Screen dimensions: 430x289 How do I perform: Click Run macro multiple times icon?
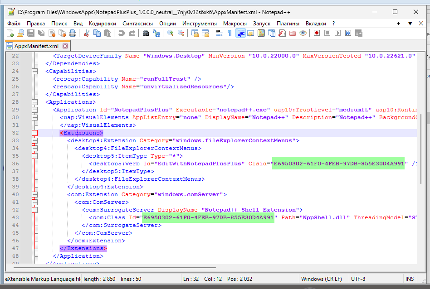pyautogui.click(x=348, y=34)
